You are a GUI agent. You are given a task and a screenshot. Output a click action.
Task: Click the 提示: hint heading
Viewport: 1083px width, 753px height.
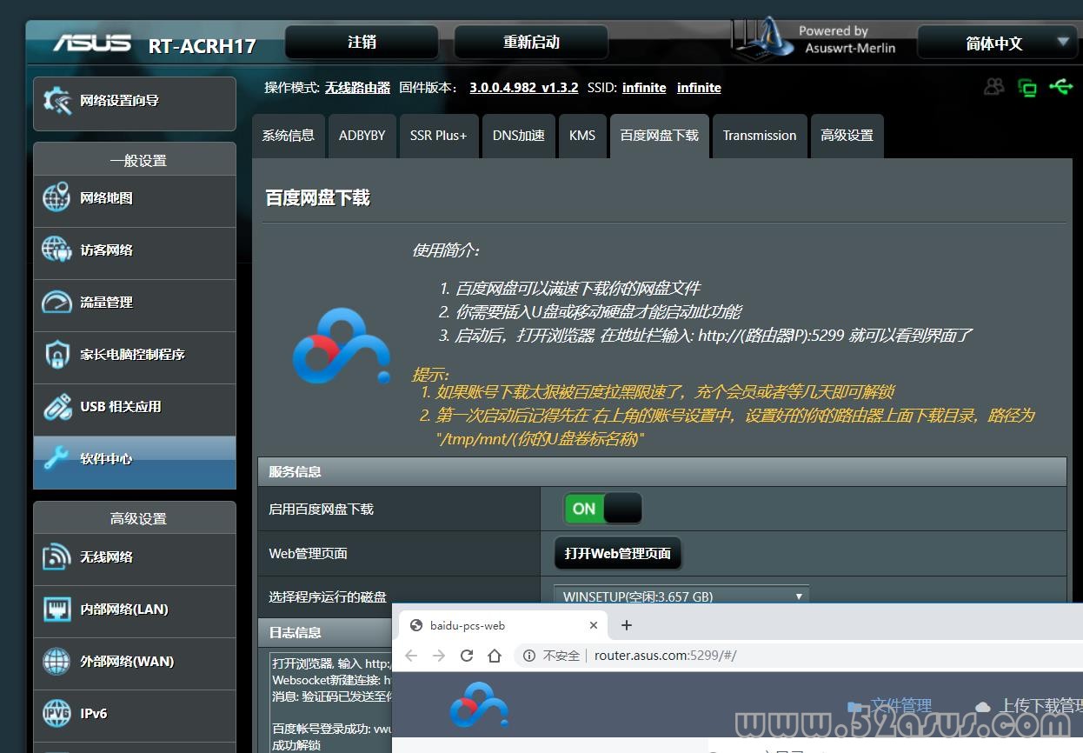pos(430,375)
